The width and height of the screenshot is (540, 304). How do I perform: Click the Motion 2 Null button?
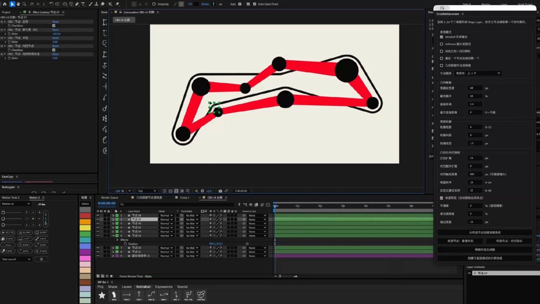[8, 245]
